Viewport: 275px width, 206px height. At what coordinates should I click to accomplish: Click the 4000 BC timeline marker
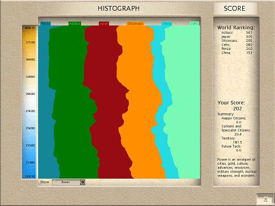coord(30,28)
